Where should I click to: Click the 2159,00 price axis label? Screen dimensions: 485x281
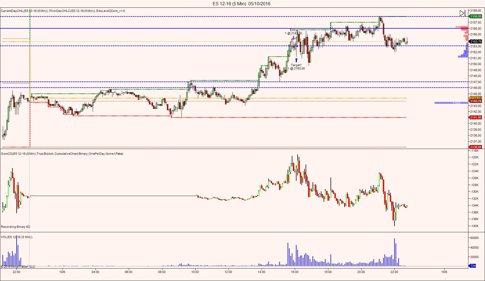[476, 11]
